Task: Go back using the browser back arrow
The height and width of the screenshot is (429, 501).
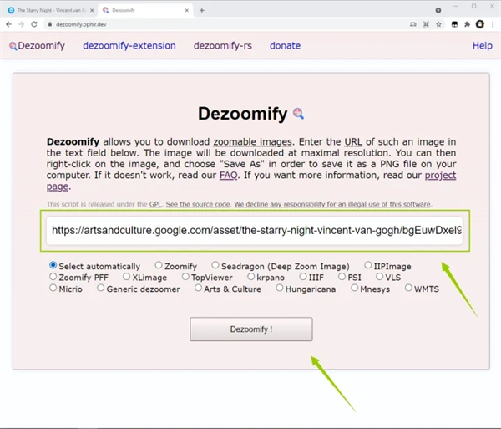Action: click(9, 24)
